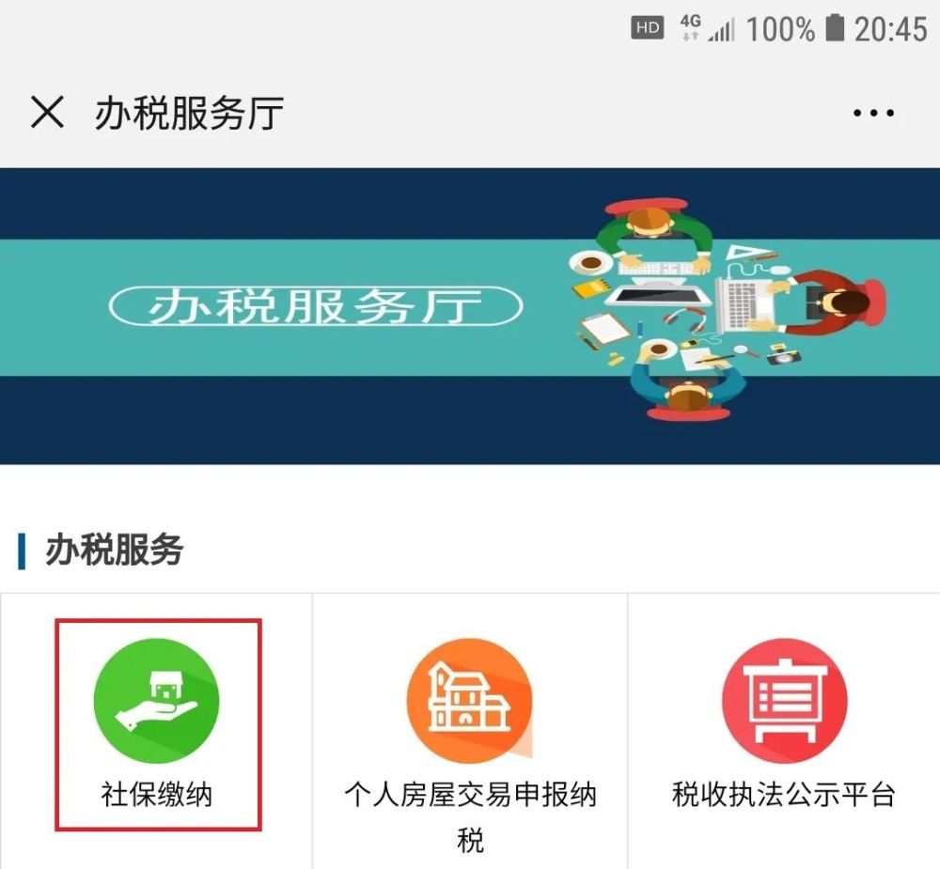This screenshot has width=940, height=869.
Task: Tap the 办税服务厅 page title in header
Action: click(x=190, y=113)
